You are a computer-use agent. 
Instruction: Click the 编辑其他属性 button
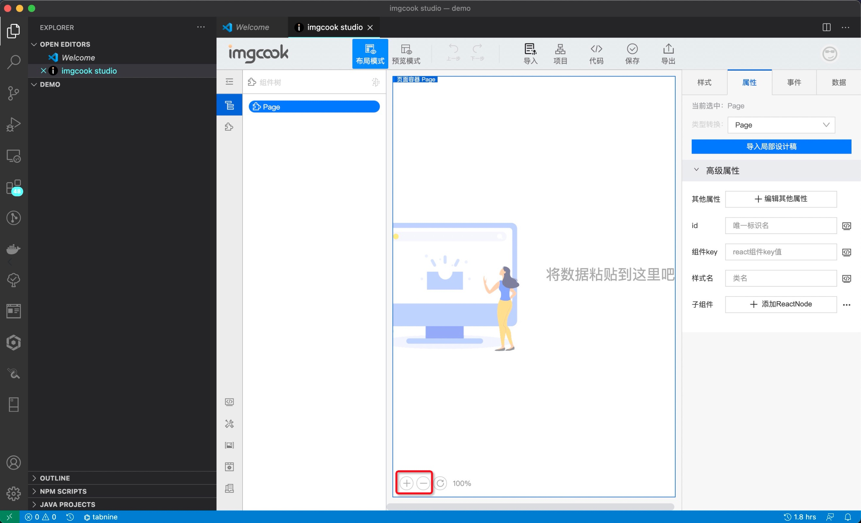click(781, 199)
